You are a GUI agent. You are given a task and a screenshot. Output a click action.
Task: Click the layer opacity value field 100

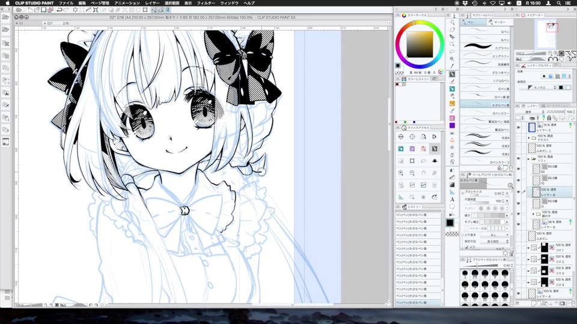point(570,112)
